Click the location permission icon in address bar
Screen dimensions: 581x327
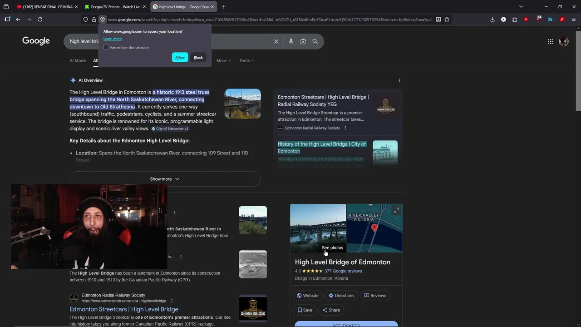pyautogui.click(x=103, y=20)
